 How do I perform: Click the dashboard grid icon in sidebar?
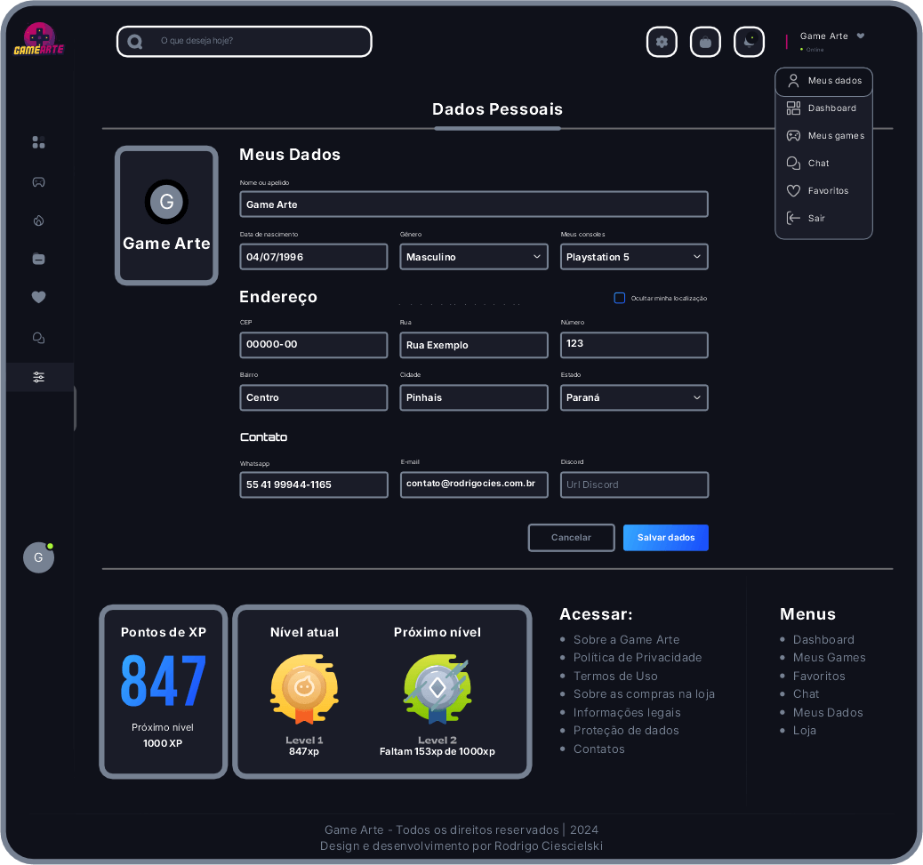38,142
